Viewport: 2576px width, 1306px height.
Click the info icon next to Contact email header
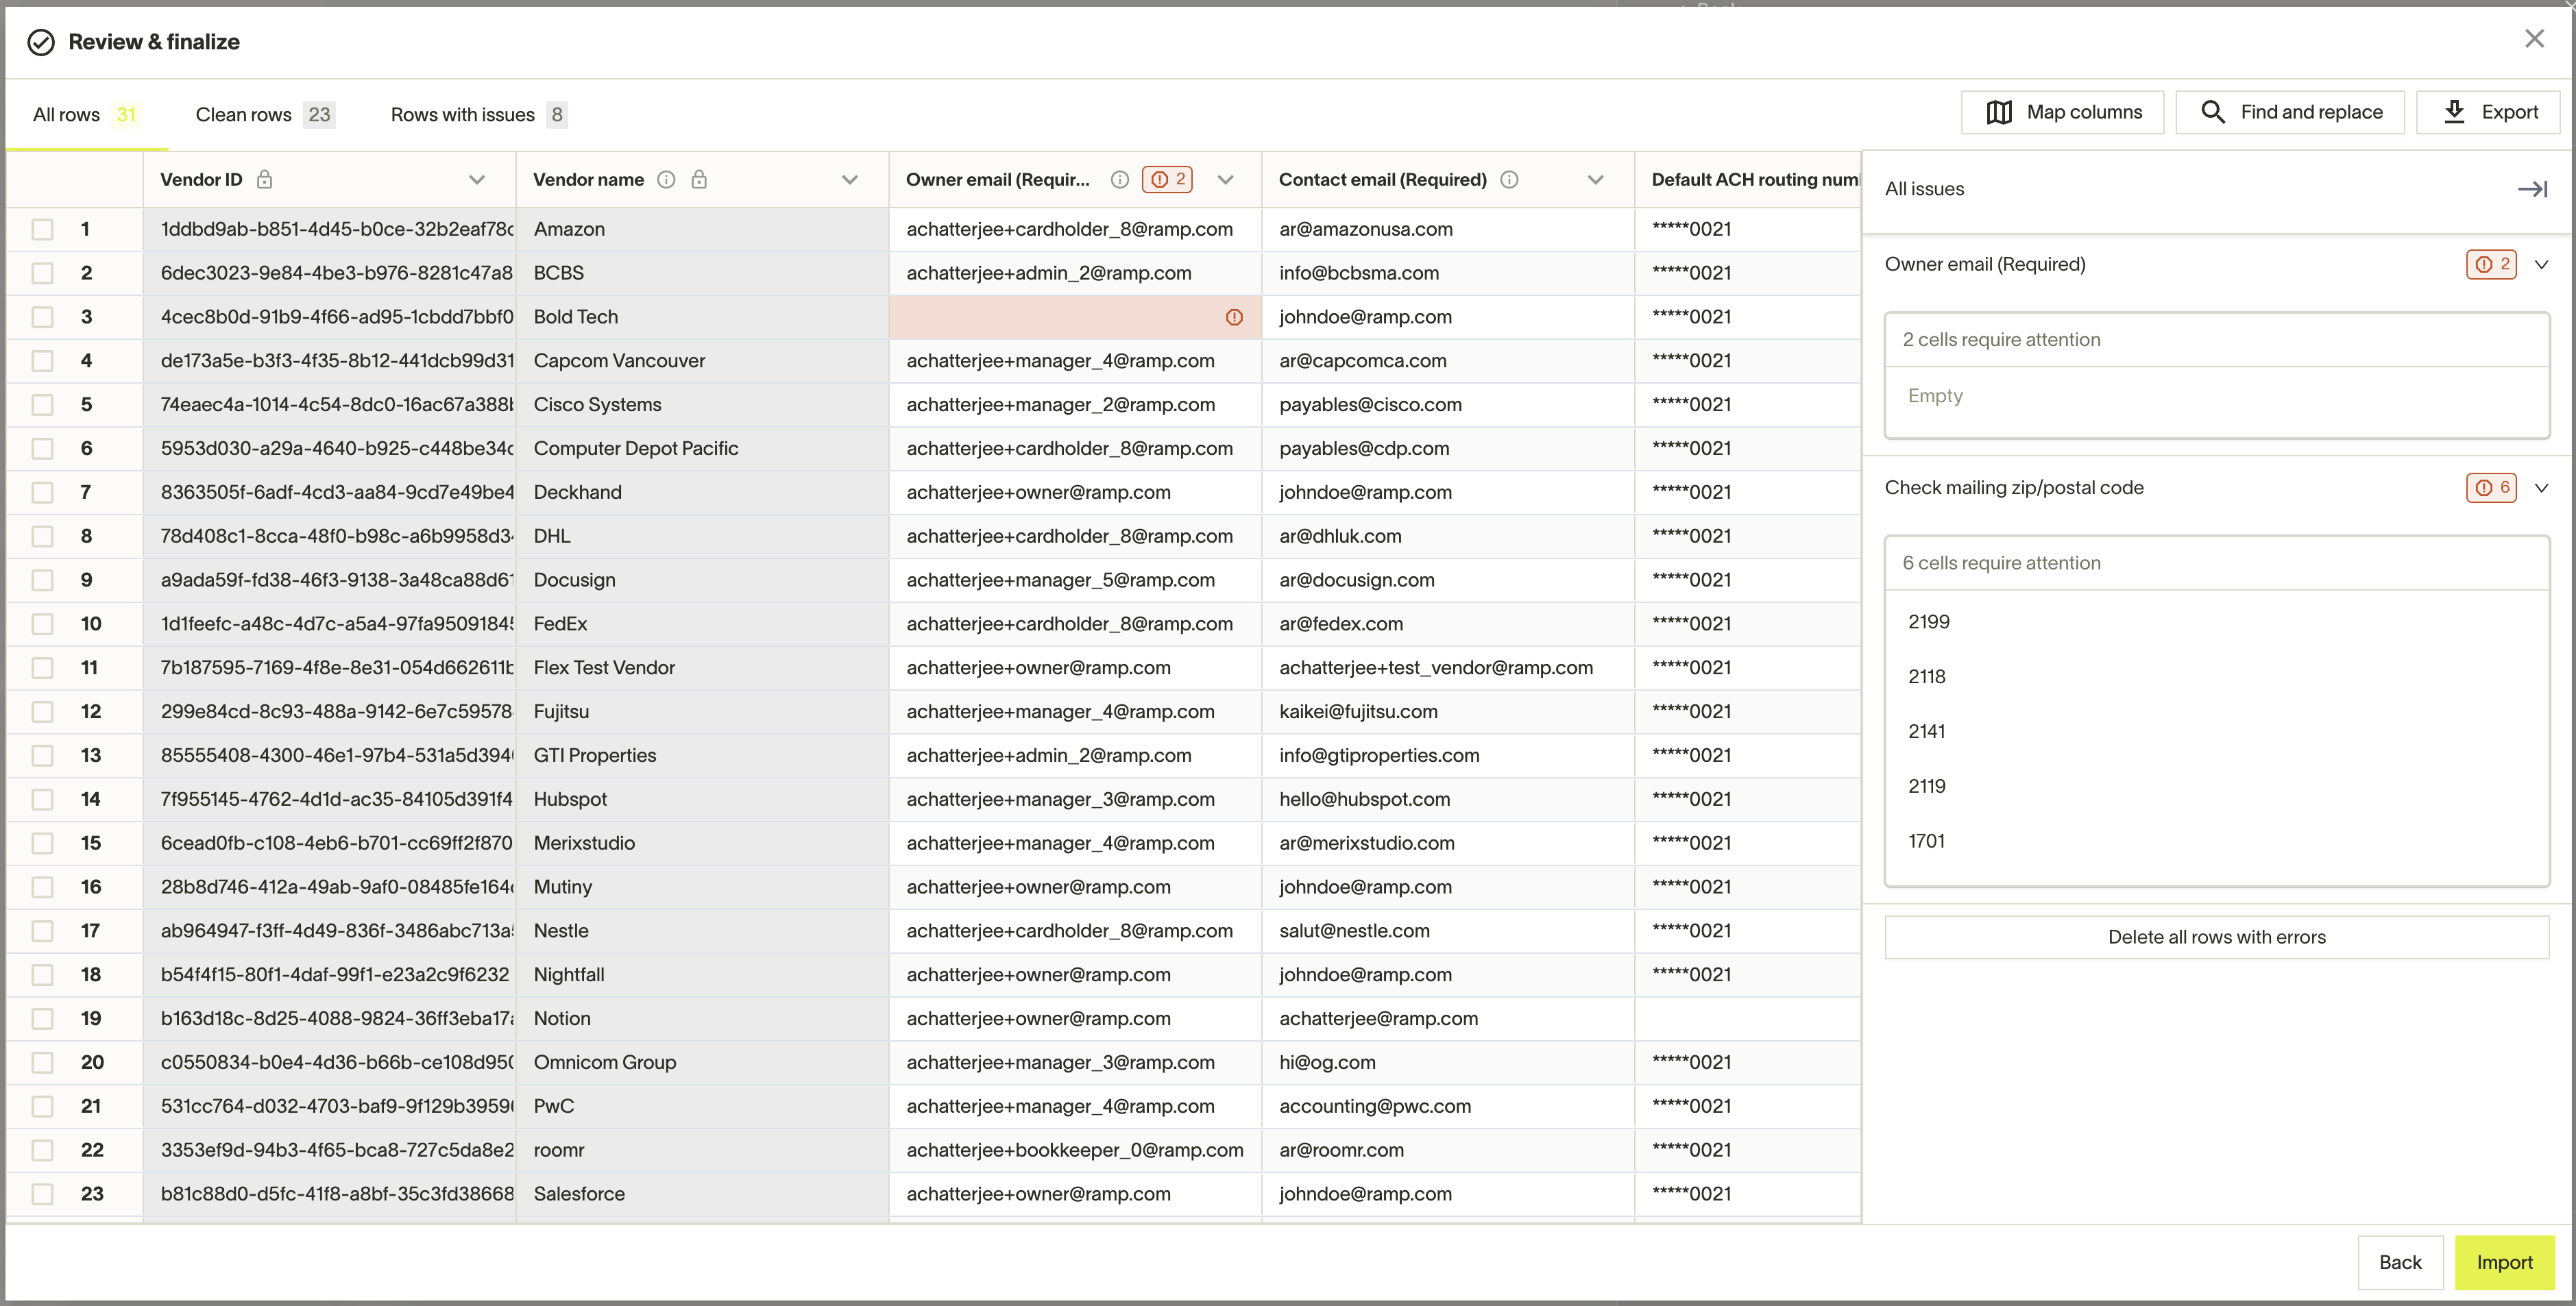click(x=1510, y=180)
